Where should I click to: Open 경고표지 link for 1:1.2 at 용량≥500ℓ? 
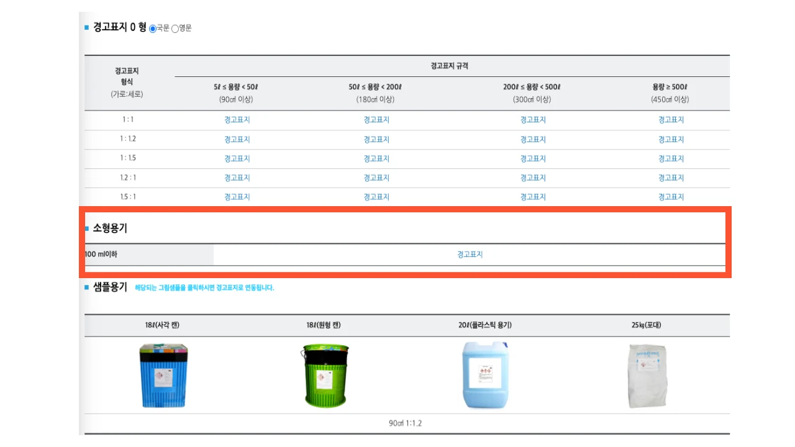(671, 139)
